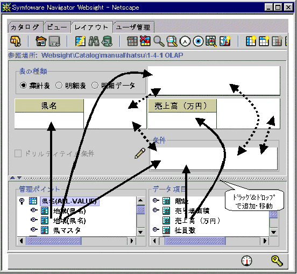Click the table icon beside 県マスタ
297x274 pixels.
click(45, 230)
